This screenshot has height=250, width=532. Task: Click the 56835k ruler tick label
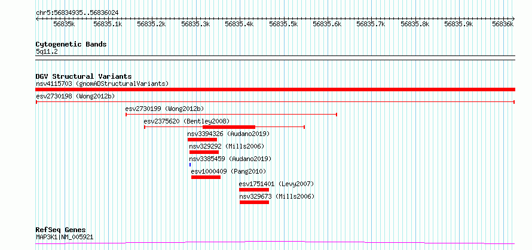coord(64,24)
